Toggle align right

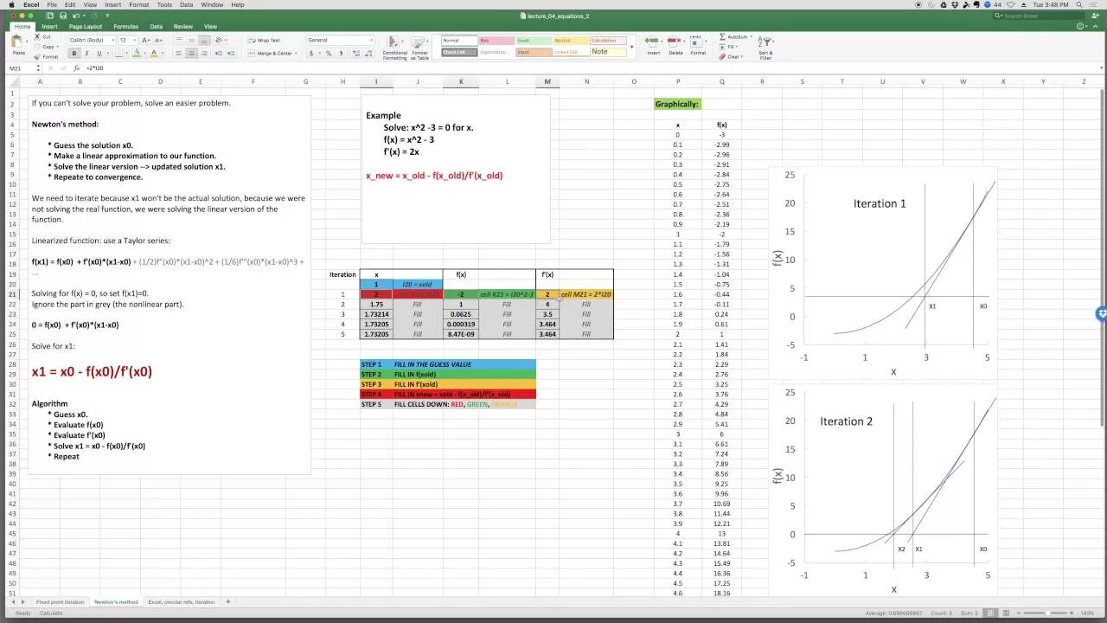click(204, 54)
